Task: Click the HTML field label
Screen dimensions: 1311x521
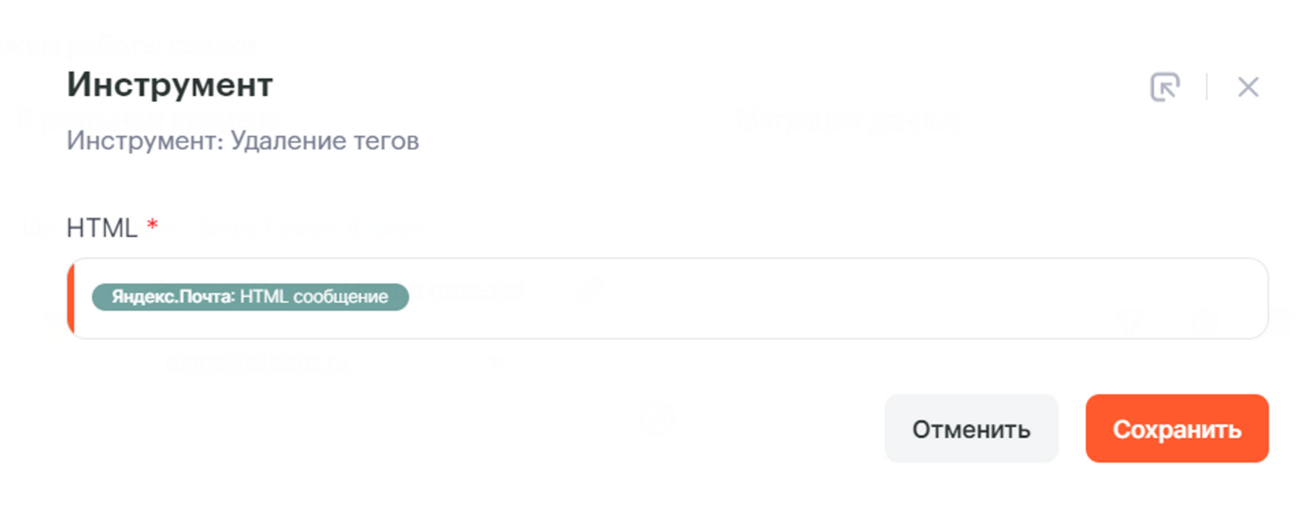Action: [x=102, y=228]
